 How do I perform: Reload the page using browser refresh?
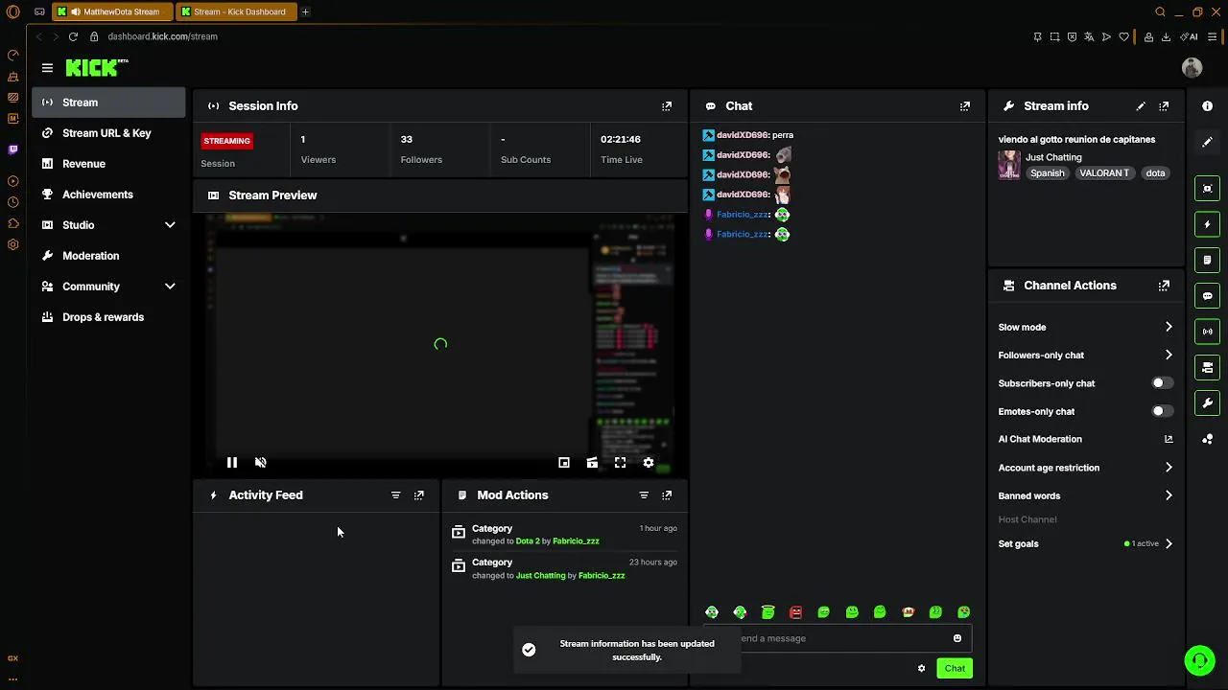[73, 36]
